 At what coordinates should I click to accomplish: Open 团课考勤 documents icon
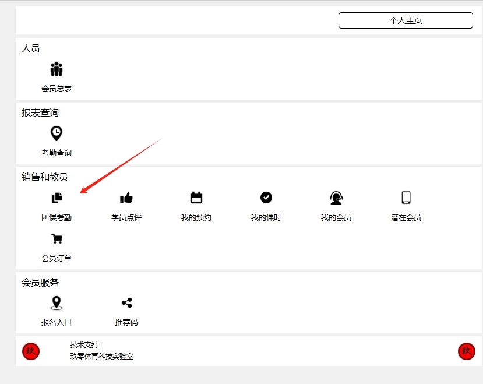[57, 198]
